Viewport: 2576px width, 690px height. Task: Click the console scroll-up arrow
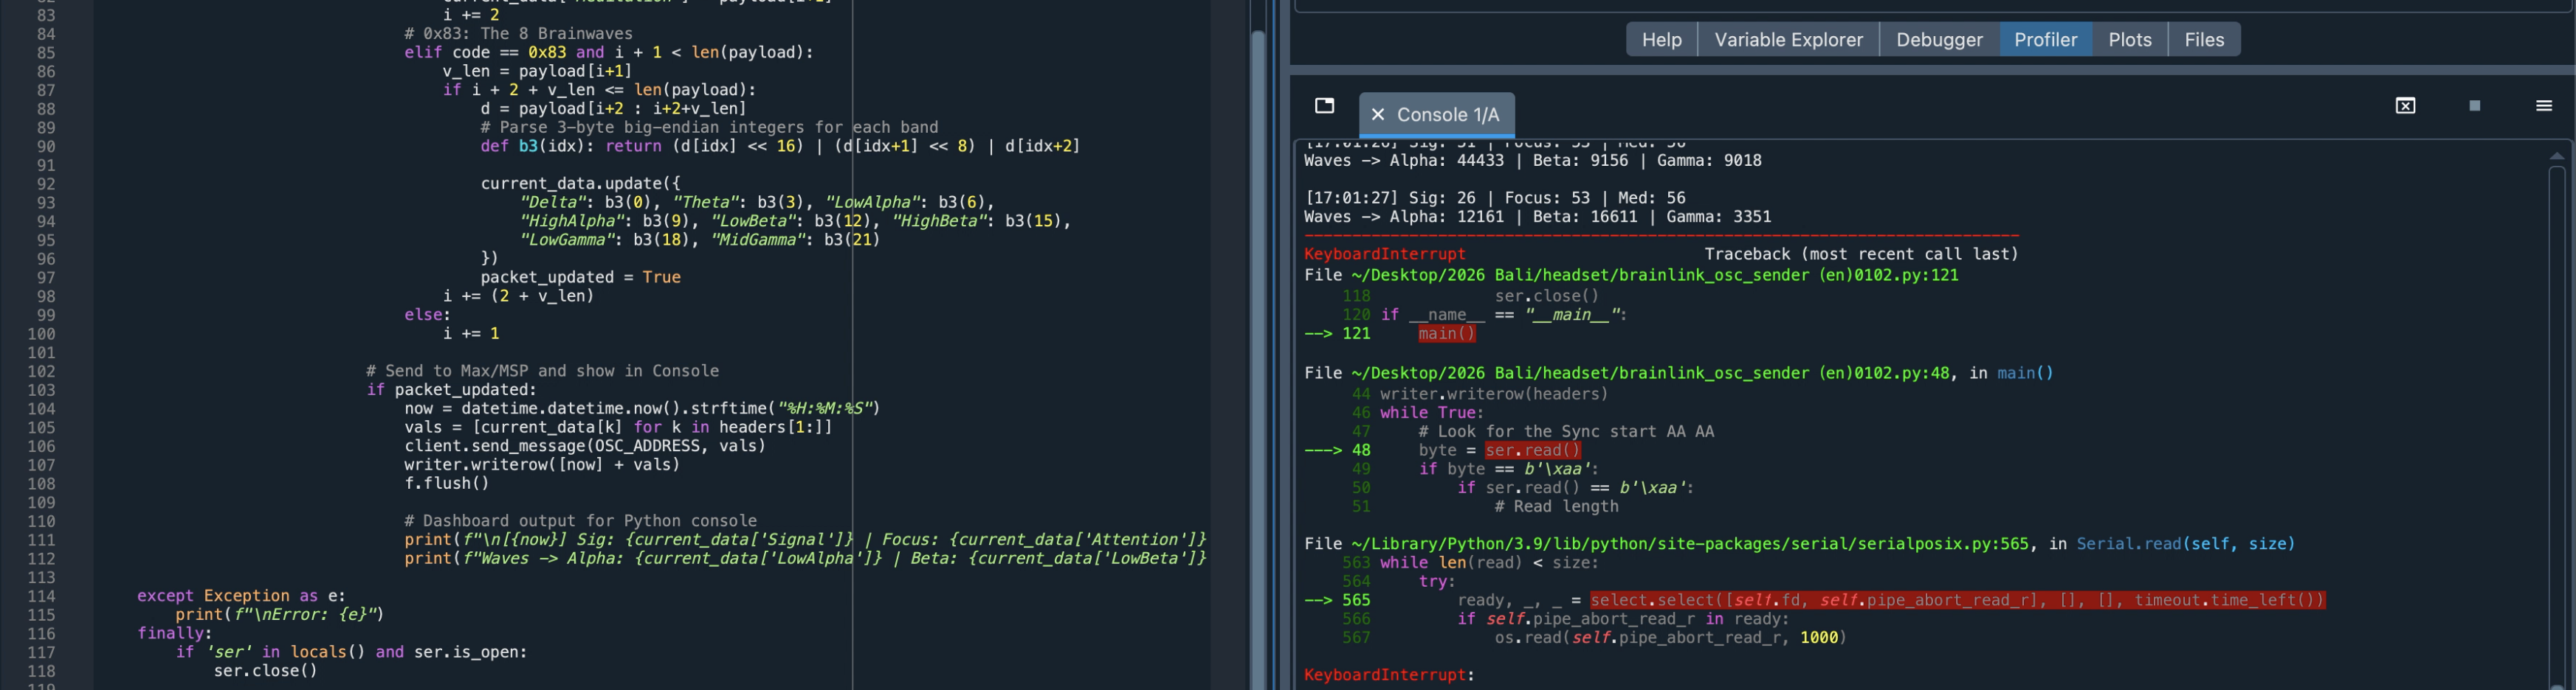pos(2556,156)
